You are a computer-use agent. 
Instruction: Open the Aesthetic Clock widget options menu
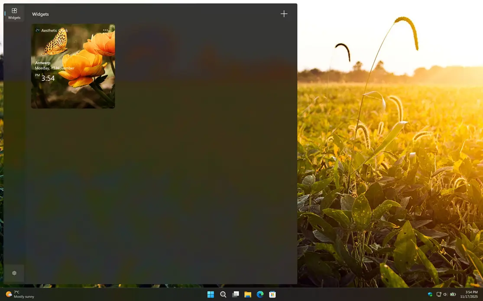(x=105, y=30)
